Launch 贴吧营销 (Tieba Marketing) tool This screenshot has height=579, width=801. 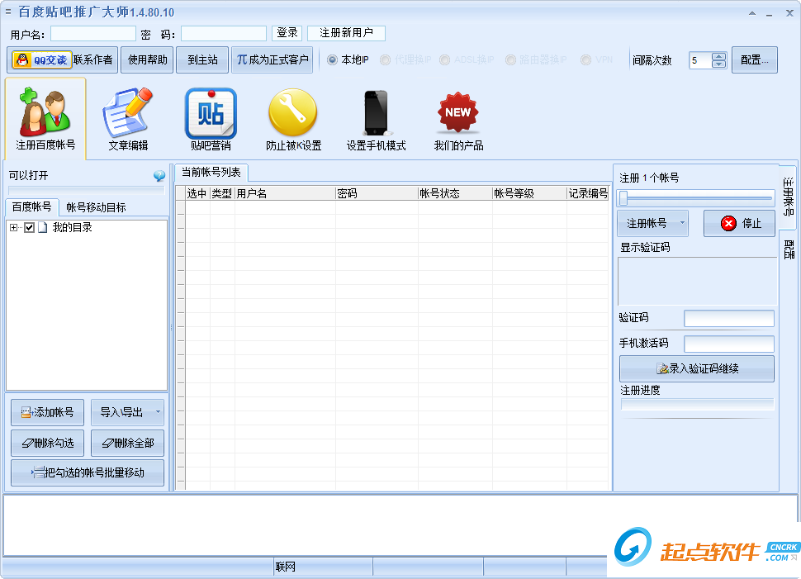coord(210,116)
